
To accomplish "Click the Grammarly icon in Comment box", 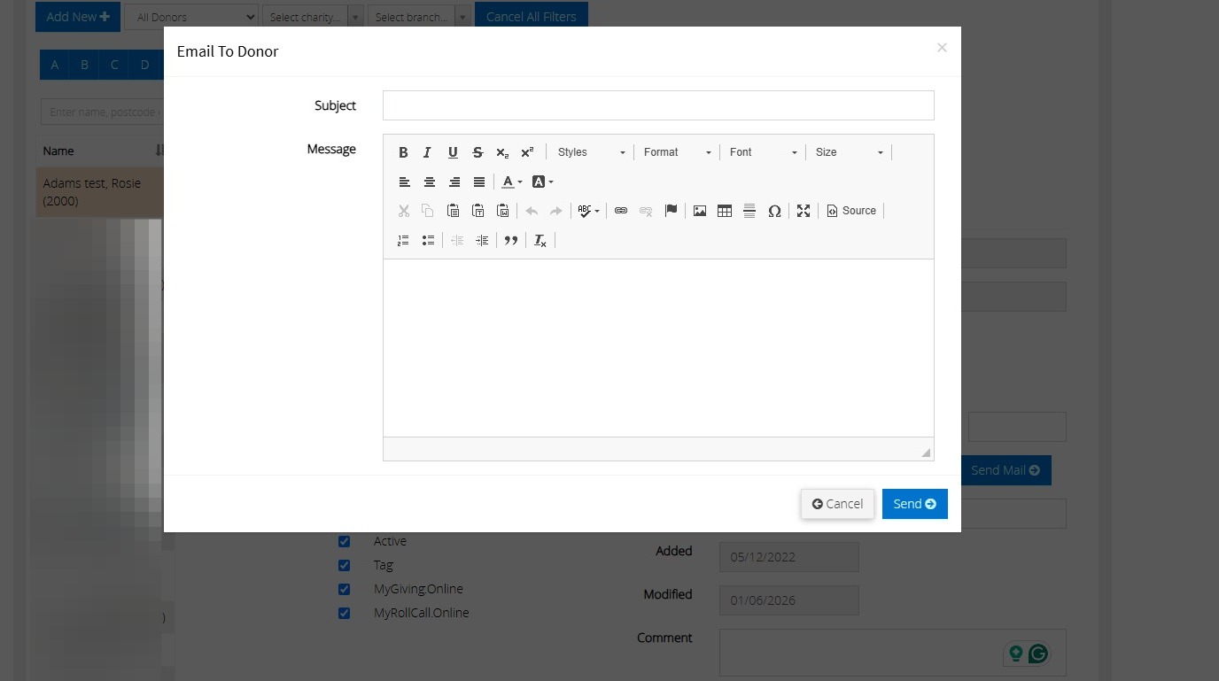I will 1038,654.
